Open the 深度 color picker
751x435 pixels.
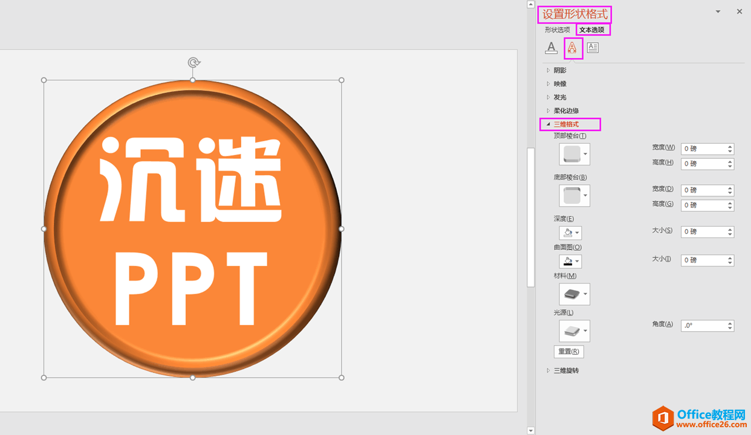point(570,233)
